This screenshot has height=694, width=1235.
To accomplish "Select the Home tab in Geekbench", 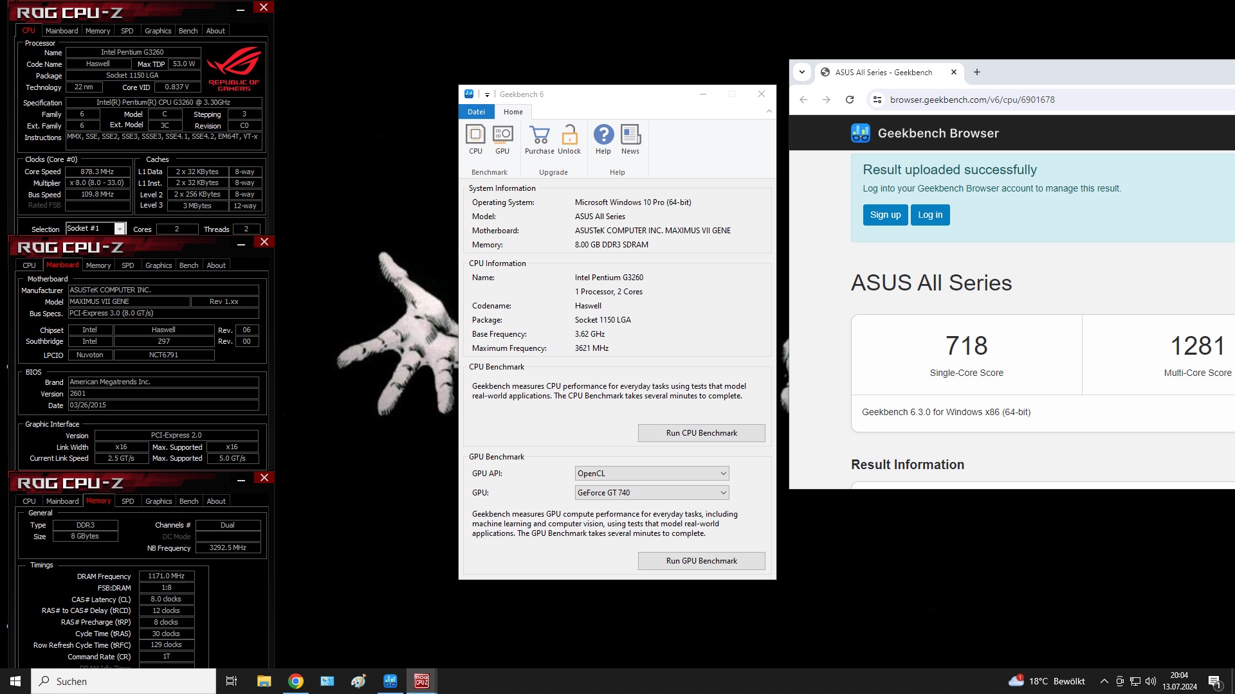I will coord(513,112).
